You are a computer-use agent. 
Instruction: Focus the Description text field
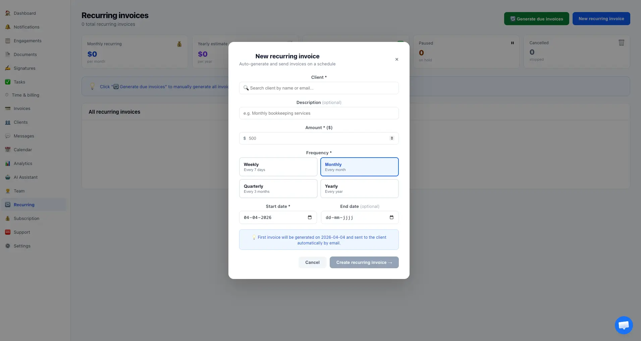click(319, 113)
